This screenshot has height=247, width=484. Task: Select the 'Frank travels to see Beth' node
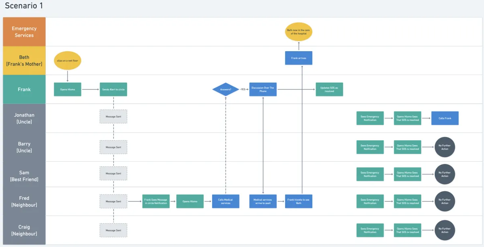299,201
